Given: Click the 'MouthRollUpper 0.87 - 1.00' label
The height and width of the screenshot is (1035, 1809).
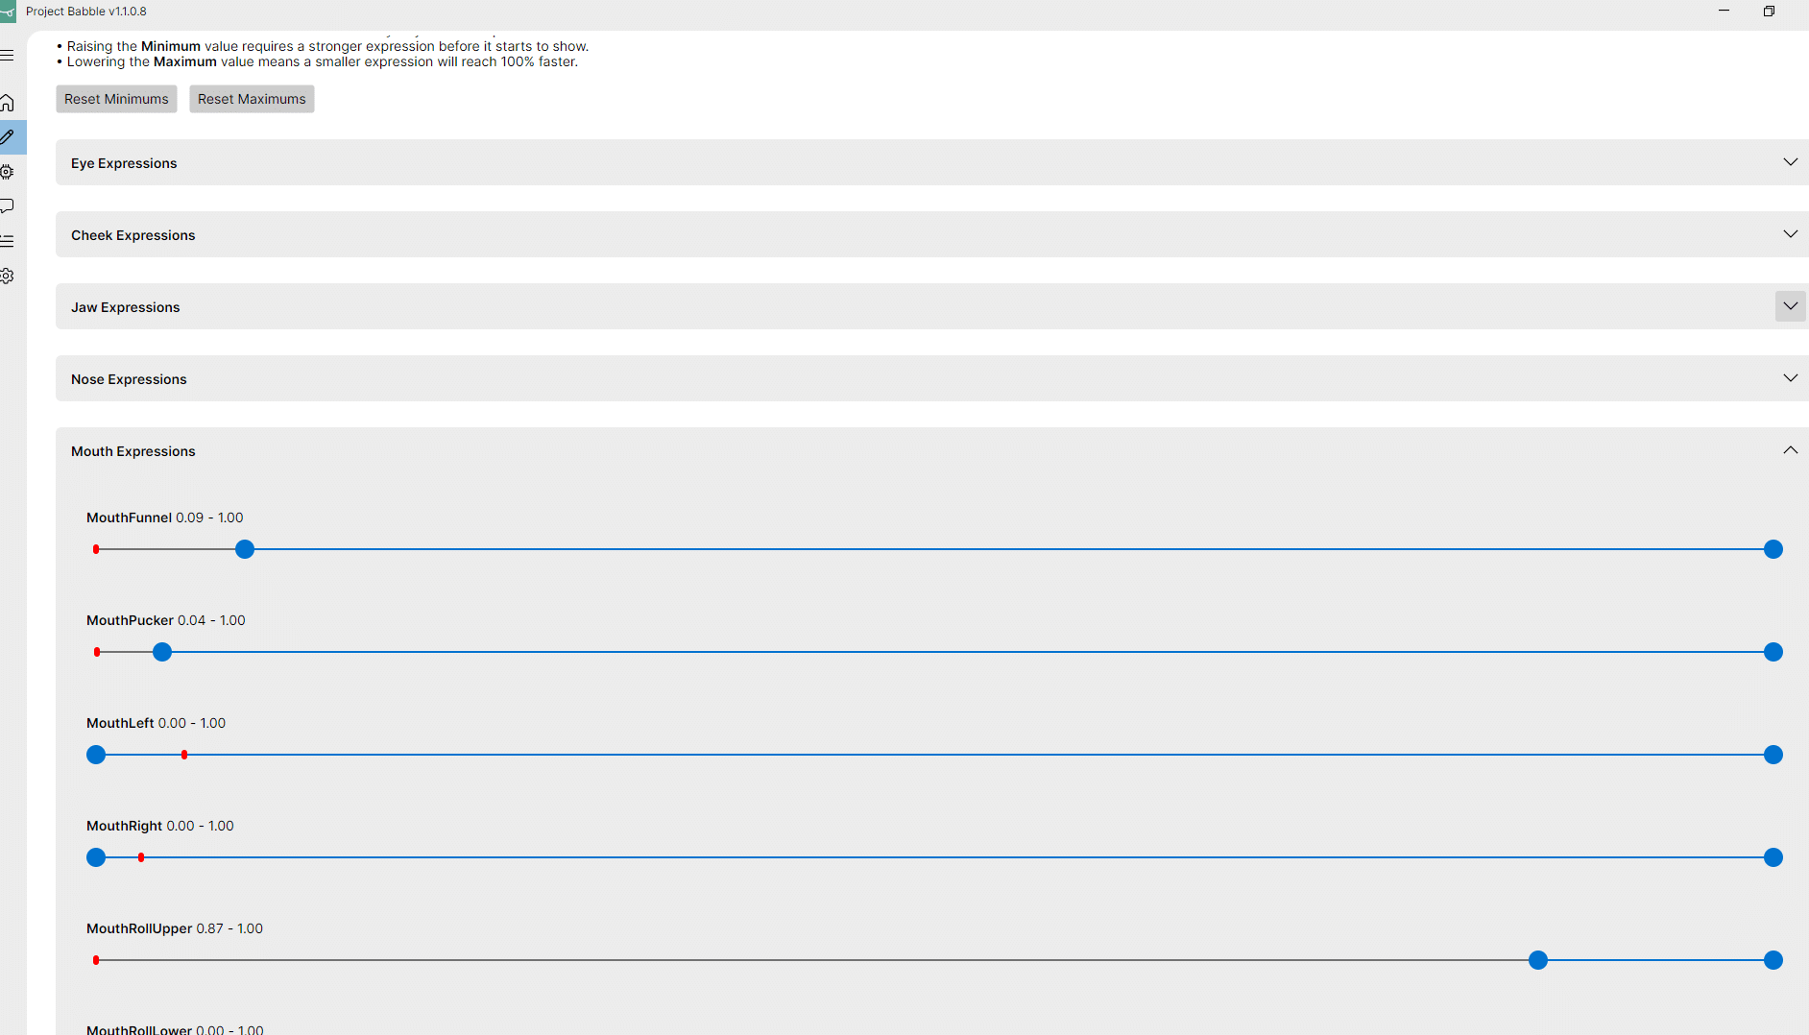Looking at the screenshot, I should click(175, 928).
